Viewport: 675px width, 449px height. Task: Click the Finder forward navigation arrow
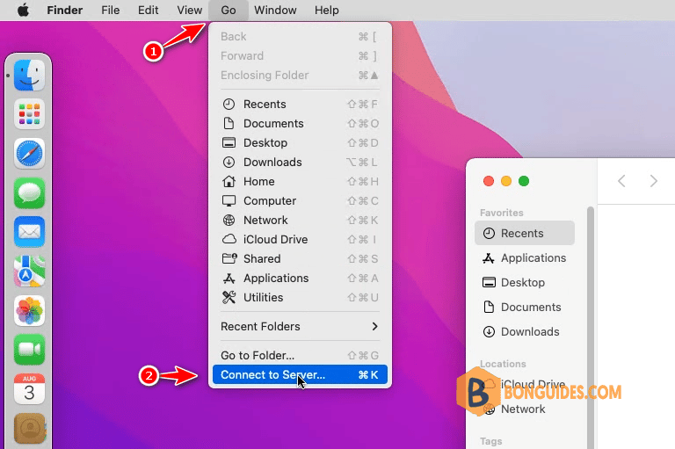click(654, 181)
